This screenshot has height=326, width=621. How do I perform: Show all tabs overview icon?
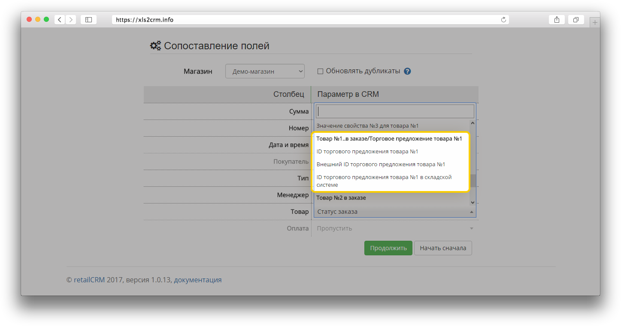tap(576, 20)
